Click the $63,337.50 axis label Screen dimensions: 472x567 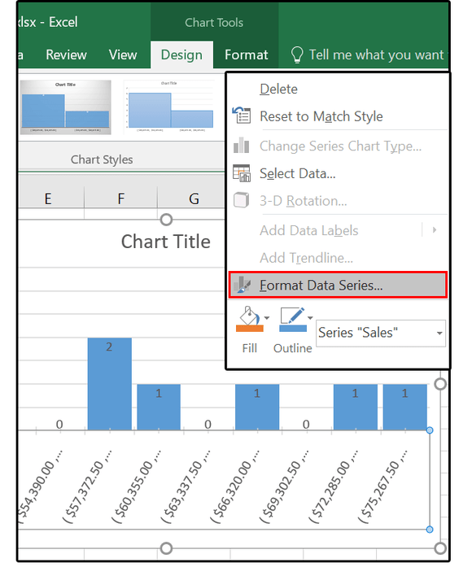[186, 486]
